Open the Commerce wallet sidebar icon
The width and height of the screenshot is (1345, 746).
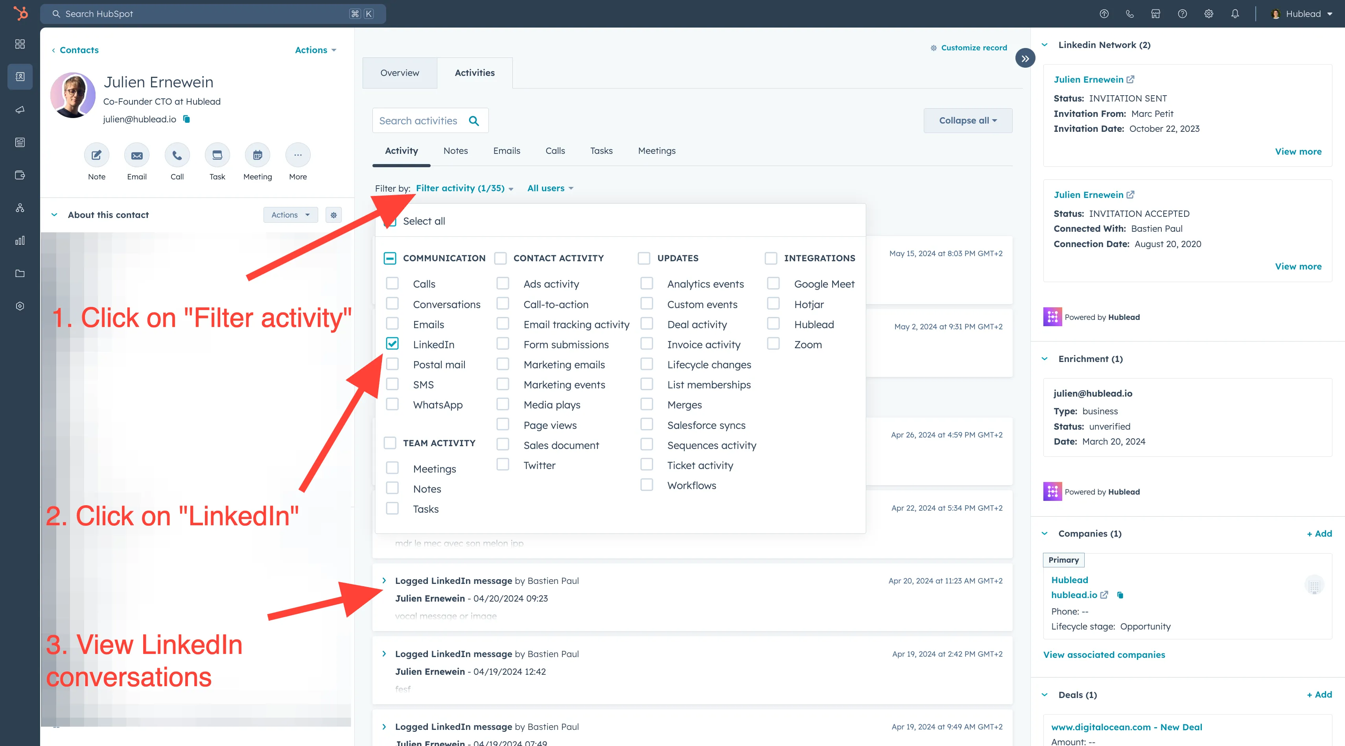tap(20, 175)
